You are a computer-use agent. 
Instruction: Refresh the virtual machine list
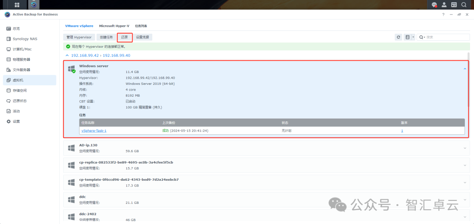[x=399, y=37]
